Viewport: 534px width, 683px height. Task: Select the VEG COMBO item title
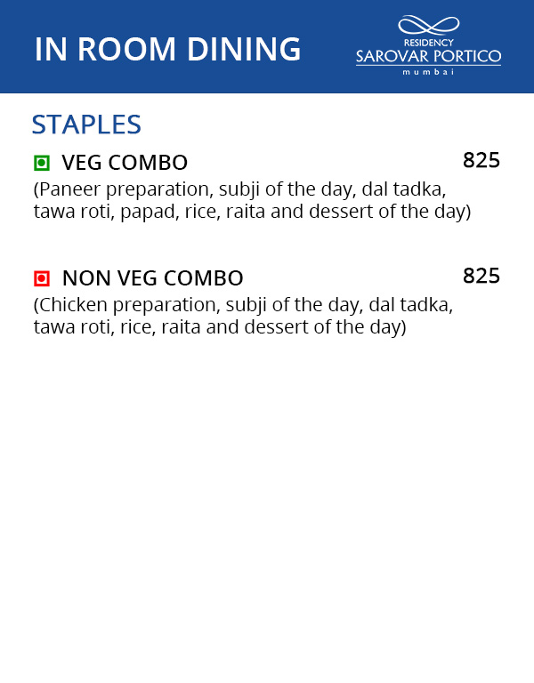click(x=125, y=163)
